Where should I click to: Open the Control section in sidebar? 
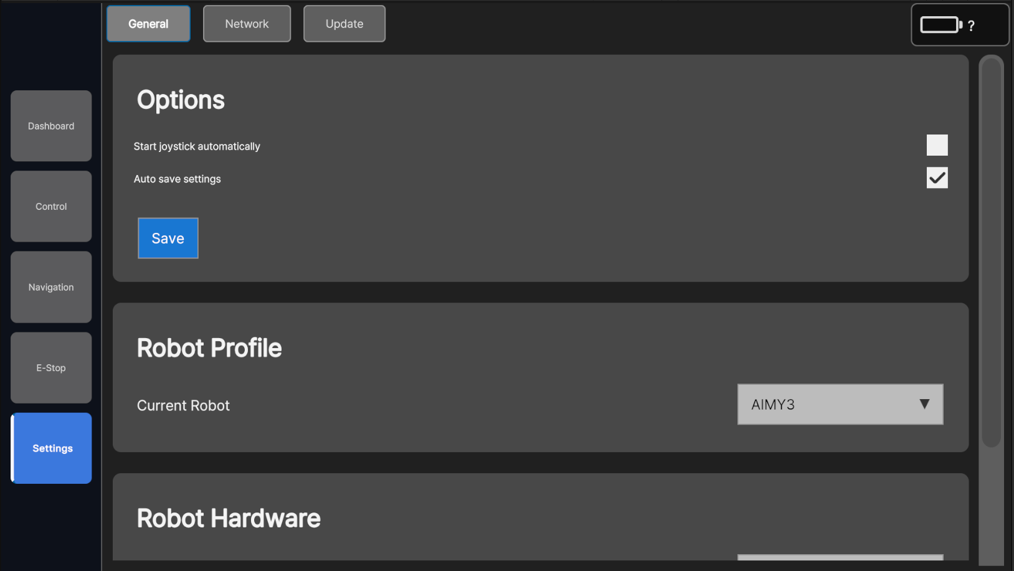[51, 206]
